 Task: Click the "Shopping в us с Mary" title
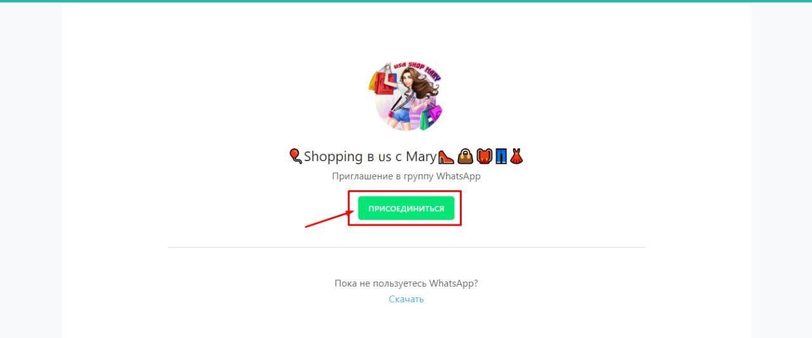(x=406, y=156)
